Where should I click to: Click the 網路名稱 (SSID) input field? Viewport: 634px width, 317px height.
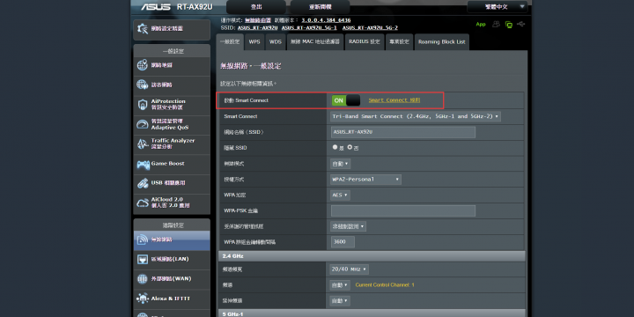point(403,132)
